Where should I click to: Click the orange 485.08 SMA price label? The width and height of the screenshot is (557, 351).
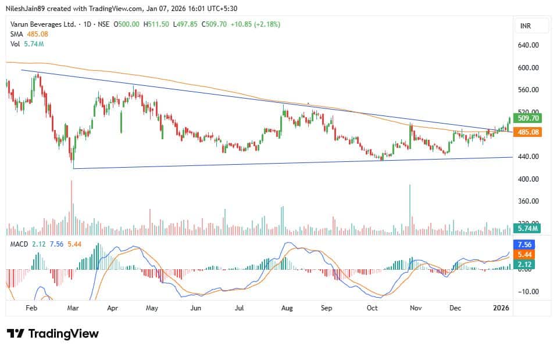(527, 132)
